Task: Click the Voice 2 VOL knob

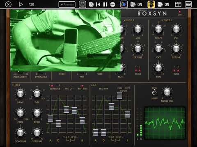Action: [138, 29]
